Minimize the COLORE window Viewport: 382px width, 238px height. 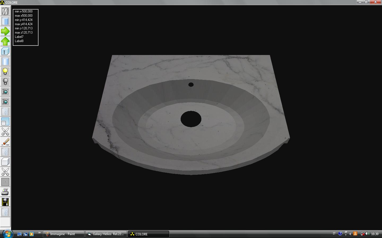coord(360,2)
